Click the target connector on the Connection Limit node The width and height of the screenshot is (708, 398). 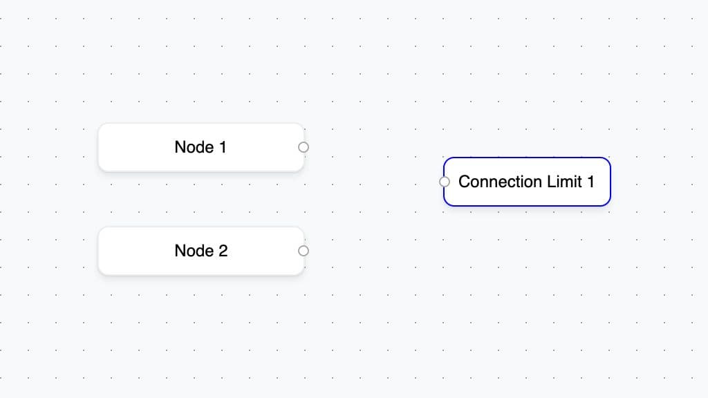coord(445,182)
